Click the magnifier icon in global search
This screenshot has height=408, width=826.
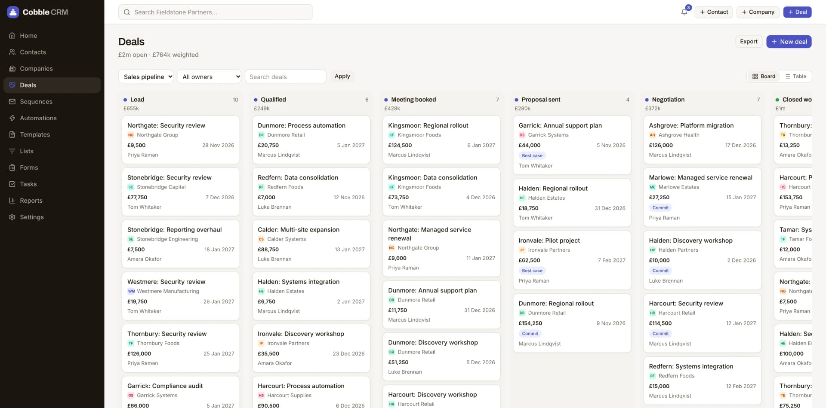pos(127,12)
